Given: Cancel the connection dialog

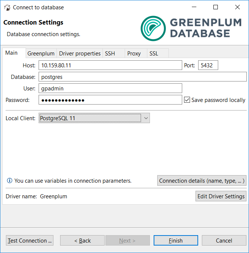Looking at the screenshot, I should tap(224, 240).
